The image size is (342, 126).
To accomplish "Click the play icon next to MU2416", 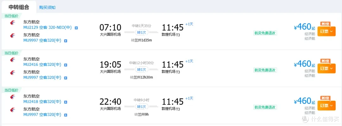I will pos(66,65).
